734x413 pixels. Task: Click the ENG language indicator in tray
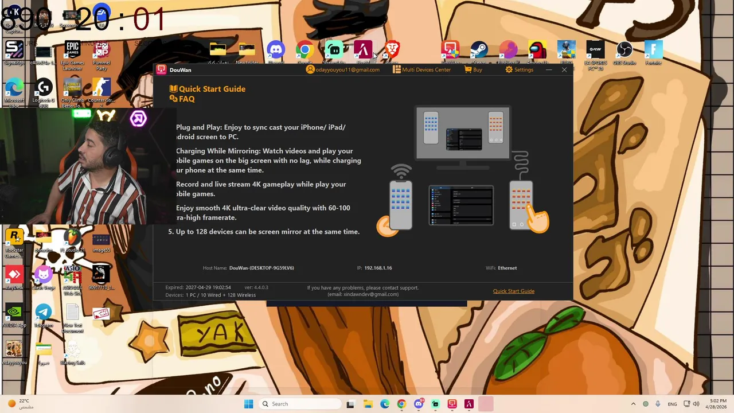tap(672, 404)
